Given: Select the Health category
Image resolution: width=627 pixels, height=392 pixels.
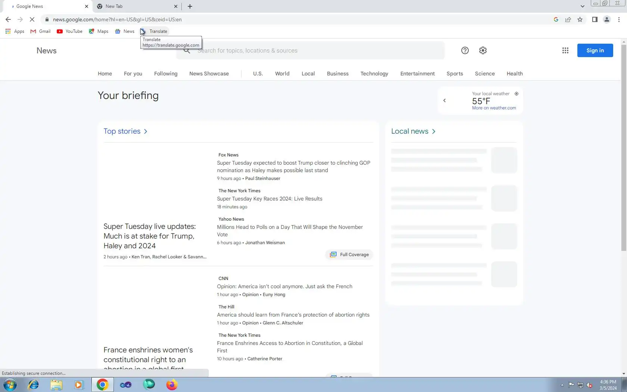Looking at the screenshot, I should click(x=515, y=74).
